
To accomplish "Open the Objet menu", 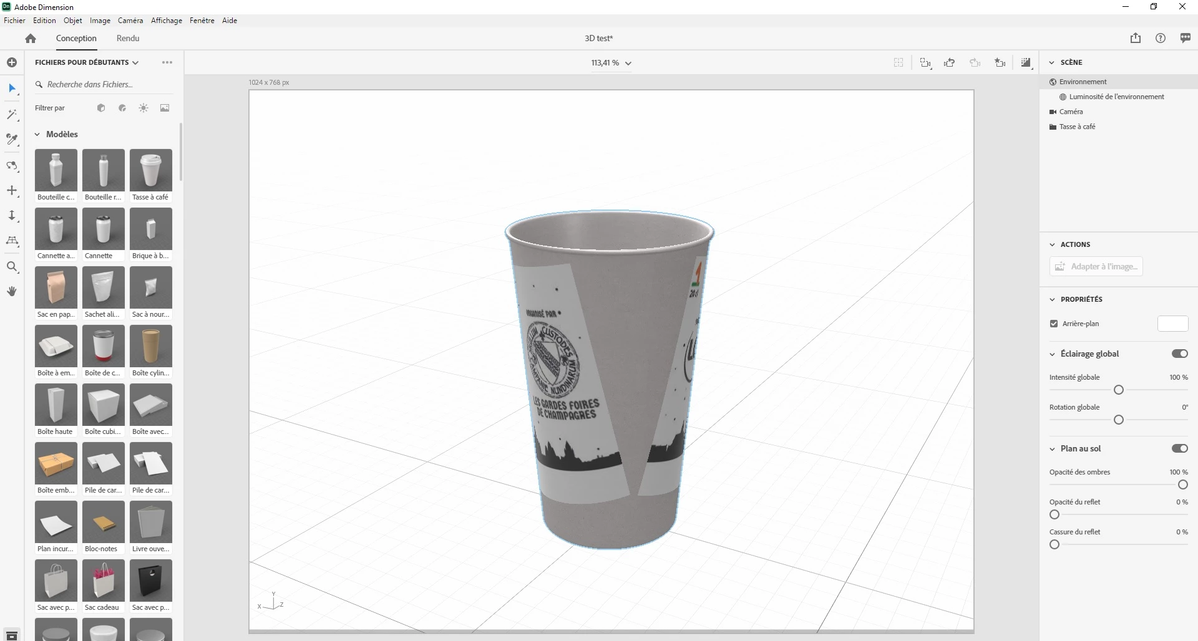I will (73, 21).
